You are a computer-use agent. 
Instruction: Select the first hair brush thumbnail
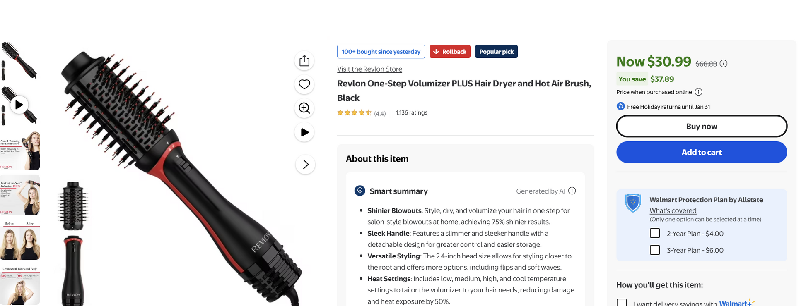pos(19,61)
